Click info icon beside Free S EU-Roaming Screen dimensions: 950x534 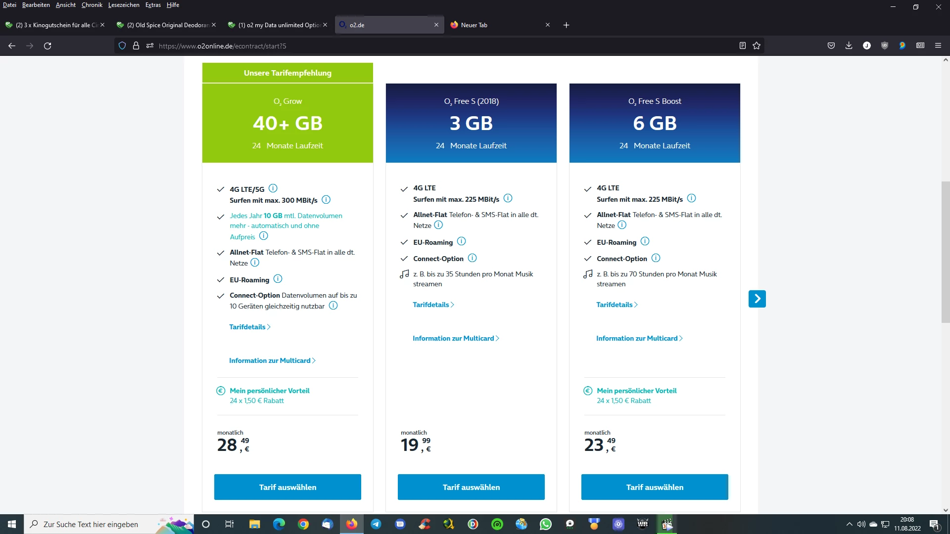[x=461, y=241]
